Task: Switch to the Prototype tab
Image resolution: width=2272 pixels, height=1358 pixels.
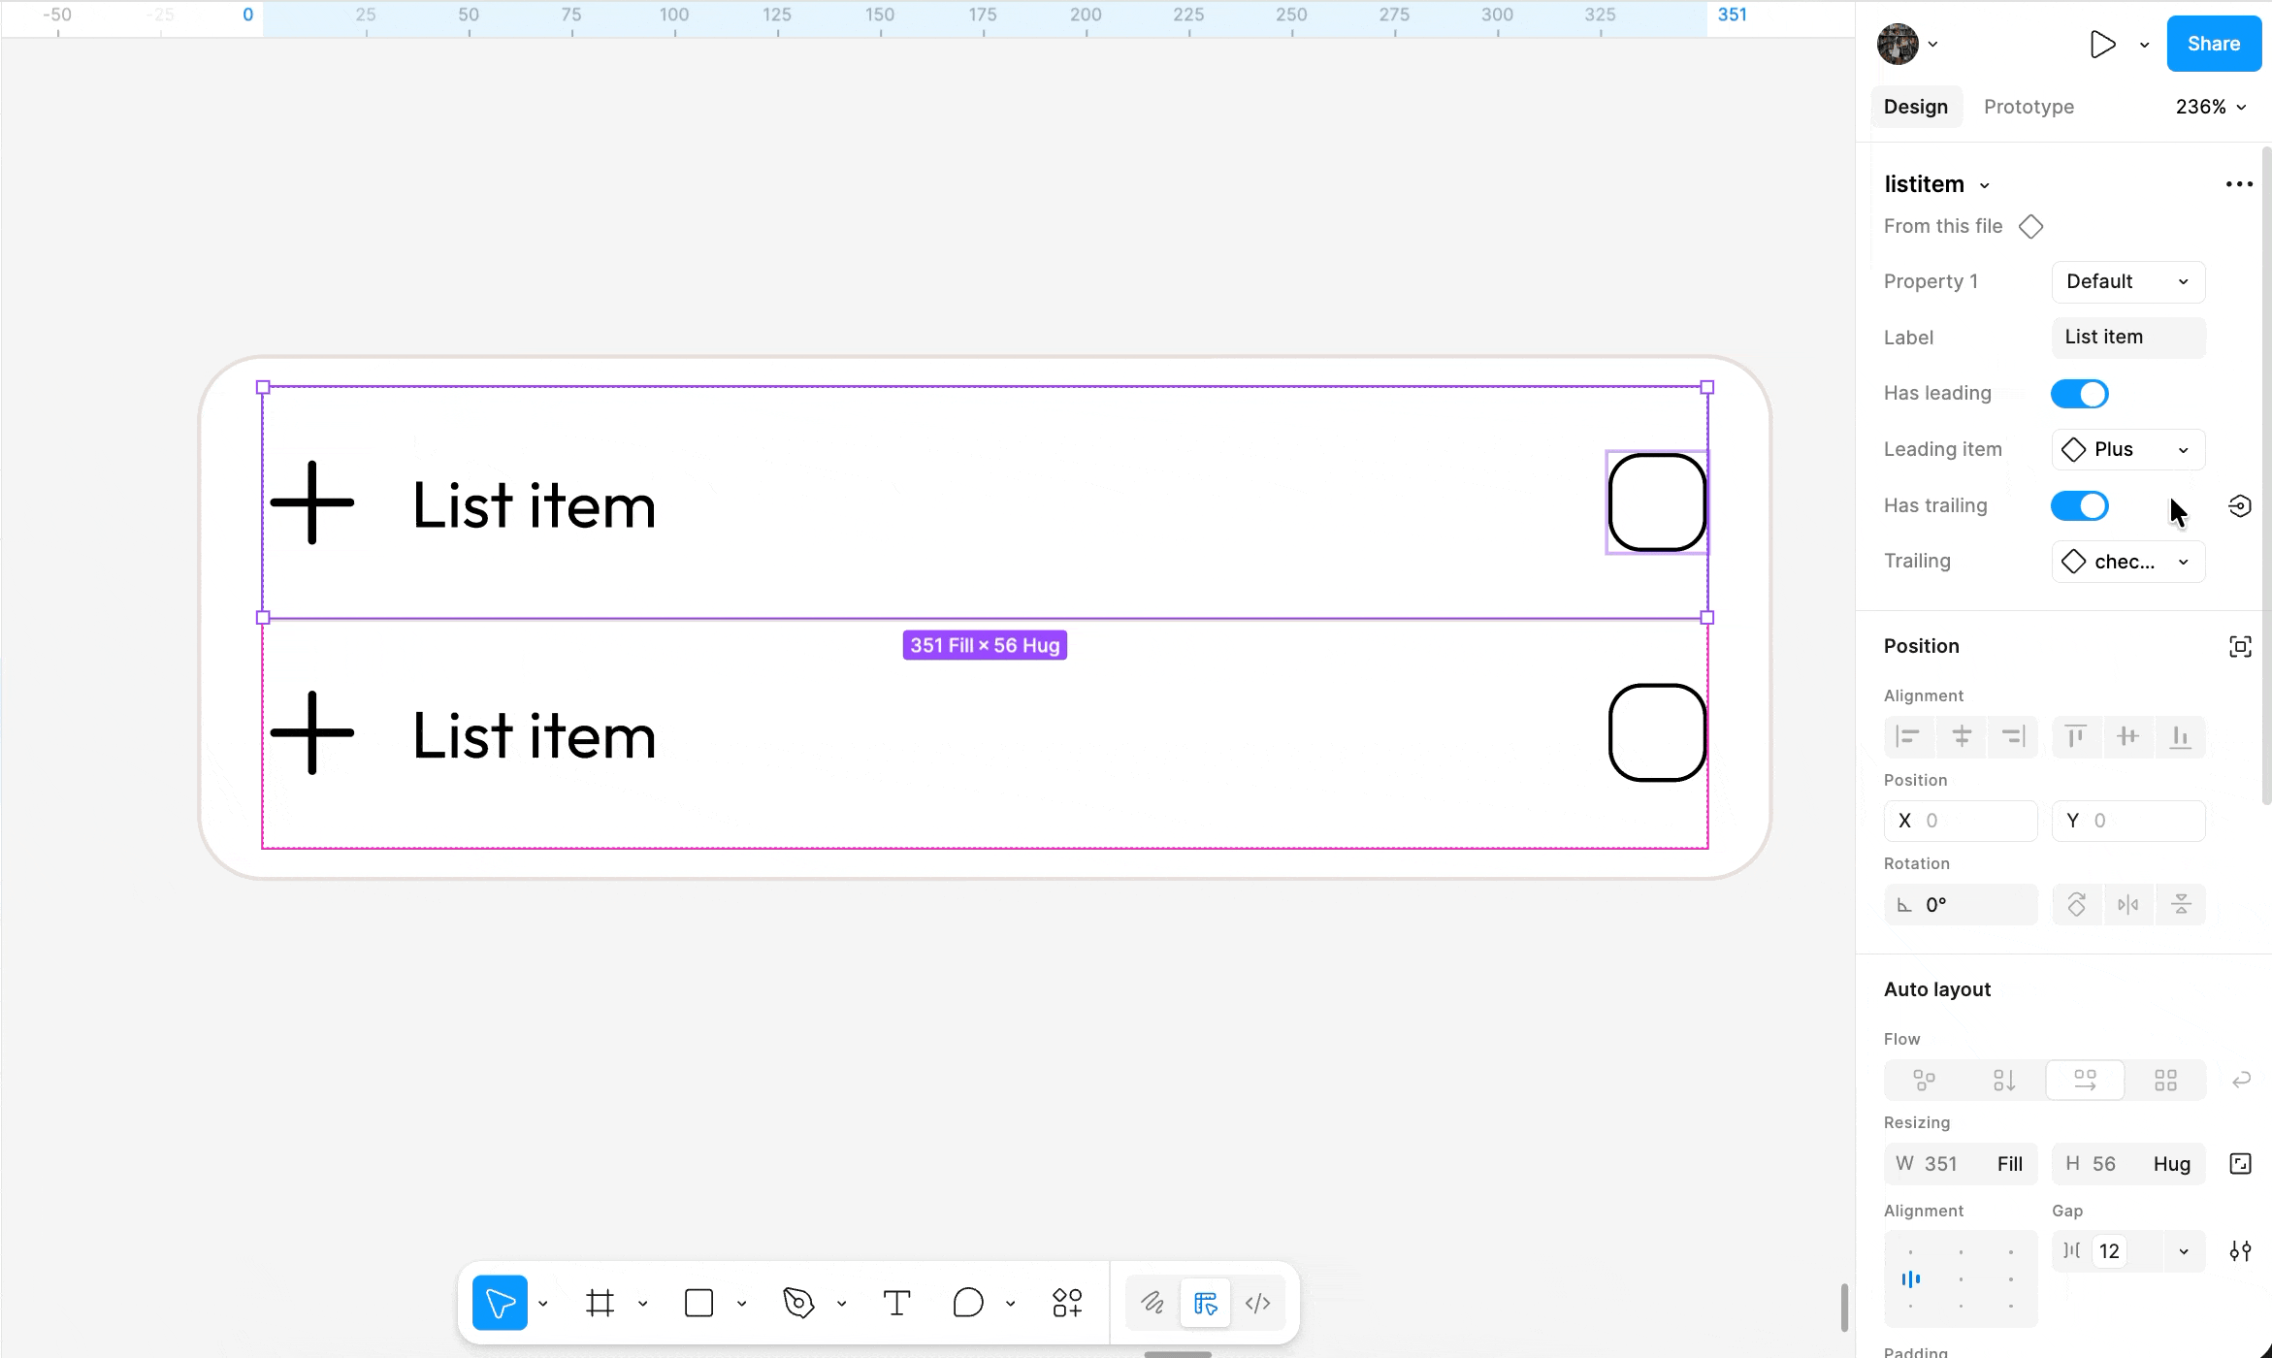Action: tap(2029, 107)
